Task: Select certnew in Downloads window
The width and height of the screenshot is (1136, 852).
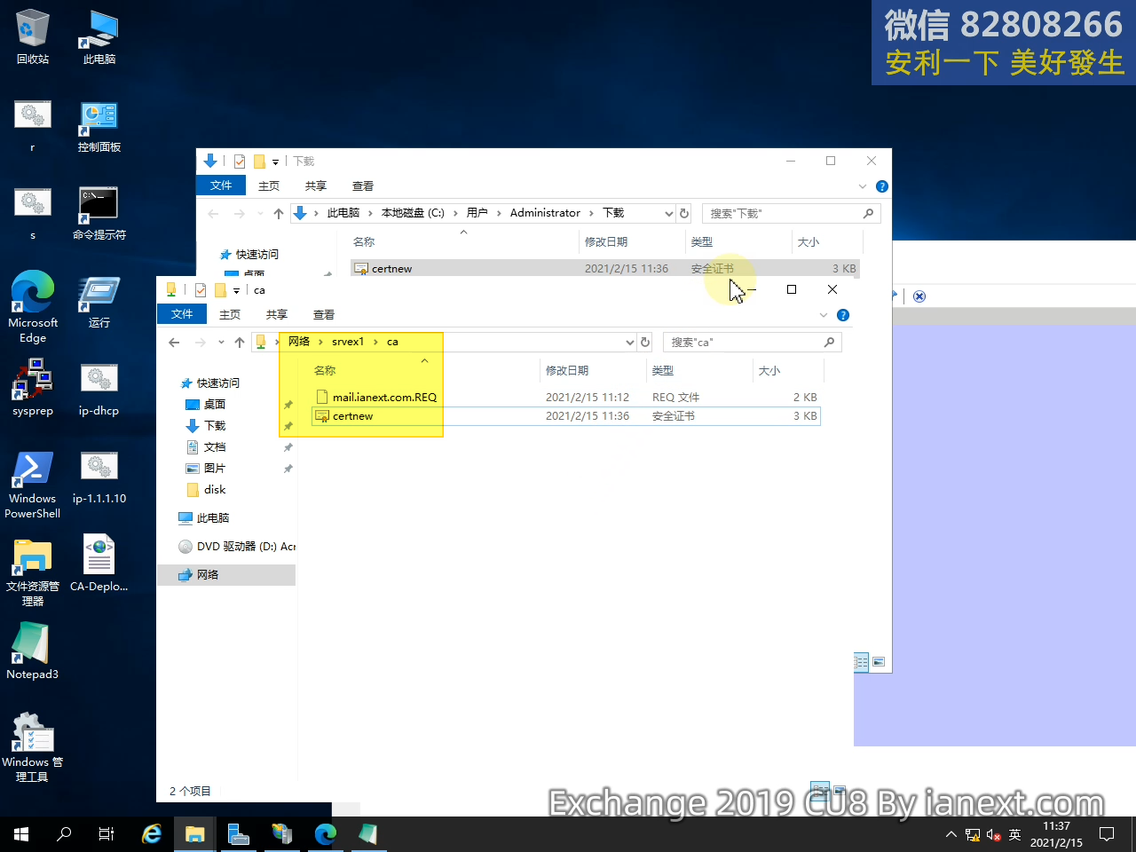Action: pyautogui.click(x=604, y=268)
